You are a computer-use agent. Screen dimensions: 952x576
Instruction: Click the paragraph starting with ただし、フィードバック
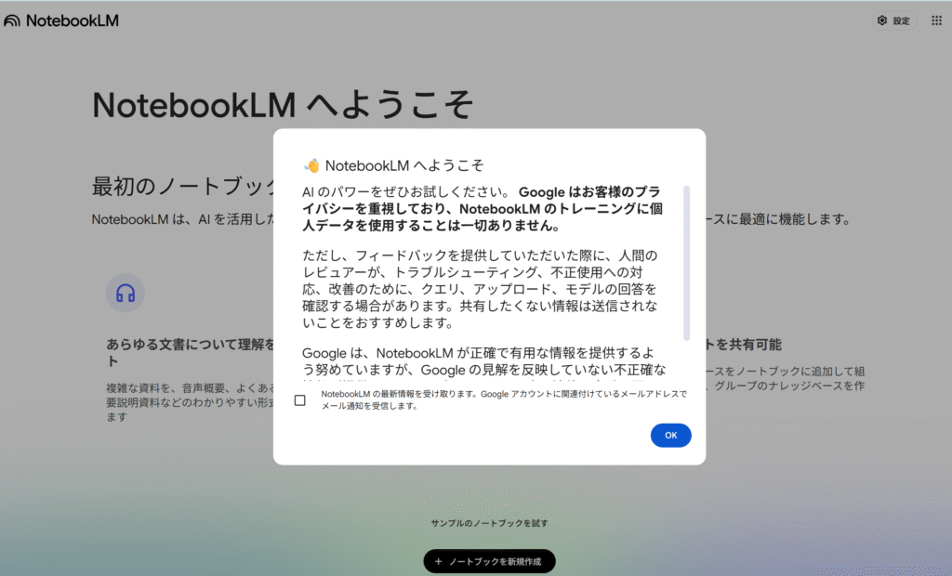pyautogui.click(x=480, y=289)
